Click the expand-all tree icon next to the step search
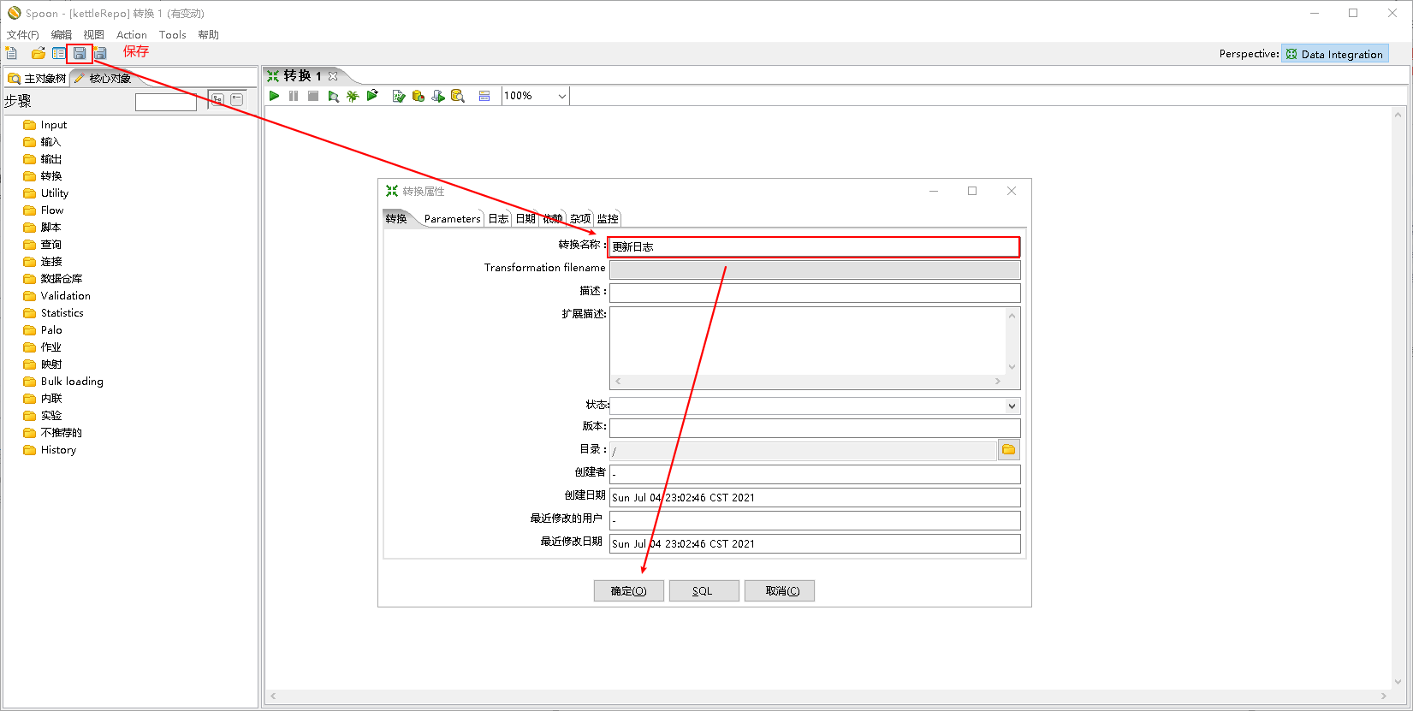The width and height of the screenshot is (1413, 711). click(x=217, y=100)
